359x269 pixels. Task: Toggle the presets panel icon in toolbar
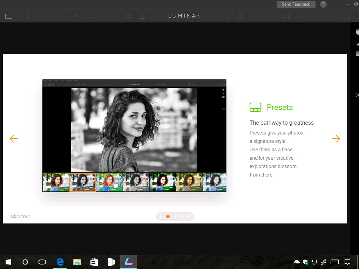click(346, 16)
